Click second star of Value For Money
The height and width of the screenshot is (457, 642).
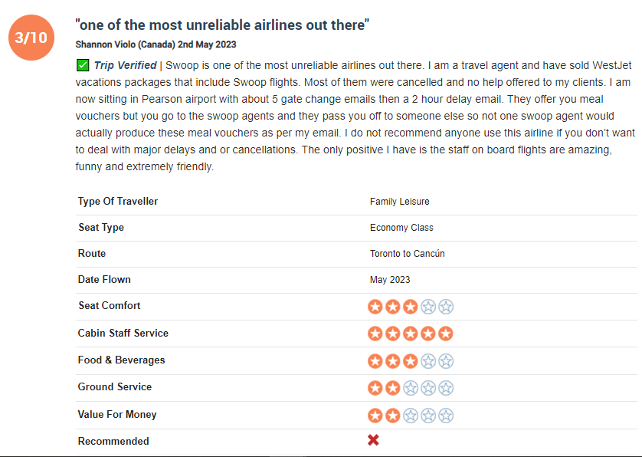coord(393,416)
